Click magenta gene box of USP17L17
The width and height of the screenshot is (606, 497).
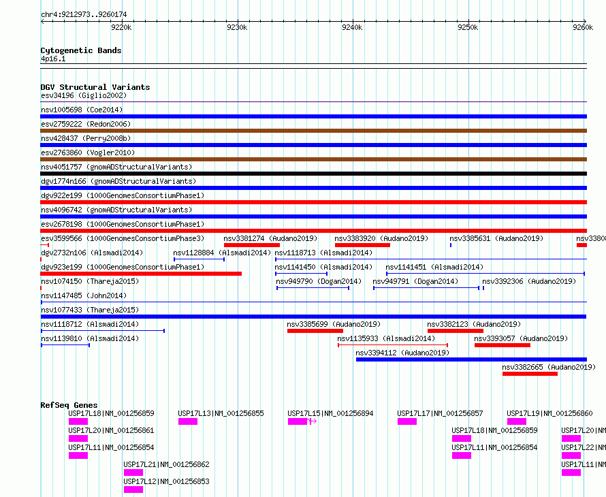pos(407,421)
